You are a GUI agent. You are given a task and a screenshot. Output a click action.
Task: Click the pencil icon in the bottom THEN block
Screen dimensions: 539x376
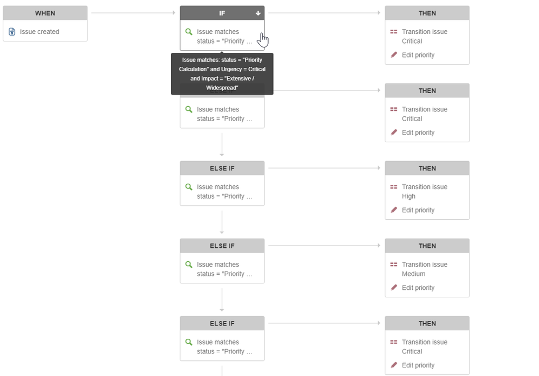click(393, 365)
